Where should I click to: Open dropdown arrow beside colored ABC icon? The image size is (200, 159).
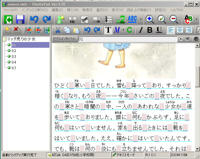click(x=196, y=19)
